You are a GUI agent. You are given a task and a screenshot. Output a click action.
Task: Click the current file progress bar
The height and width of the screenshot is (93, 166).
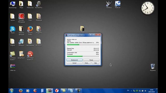pyautogui.click(x=83, y=45)
